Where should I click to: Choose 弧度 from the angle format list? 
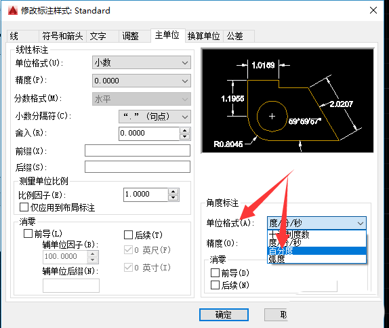tap(316, 259)
